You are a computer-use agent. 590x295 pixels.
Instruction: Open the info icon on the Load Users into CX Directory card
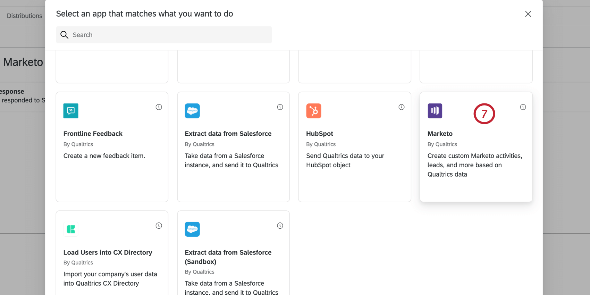coord(159,226)
